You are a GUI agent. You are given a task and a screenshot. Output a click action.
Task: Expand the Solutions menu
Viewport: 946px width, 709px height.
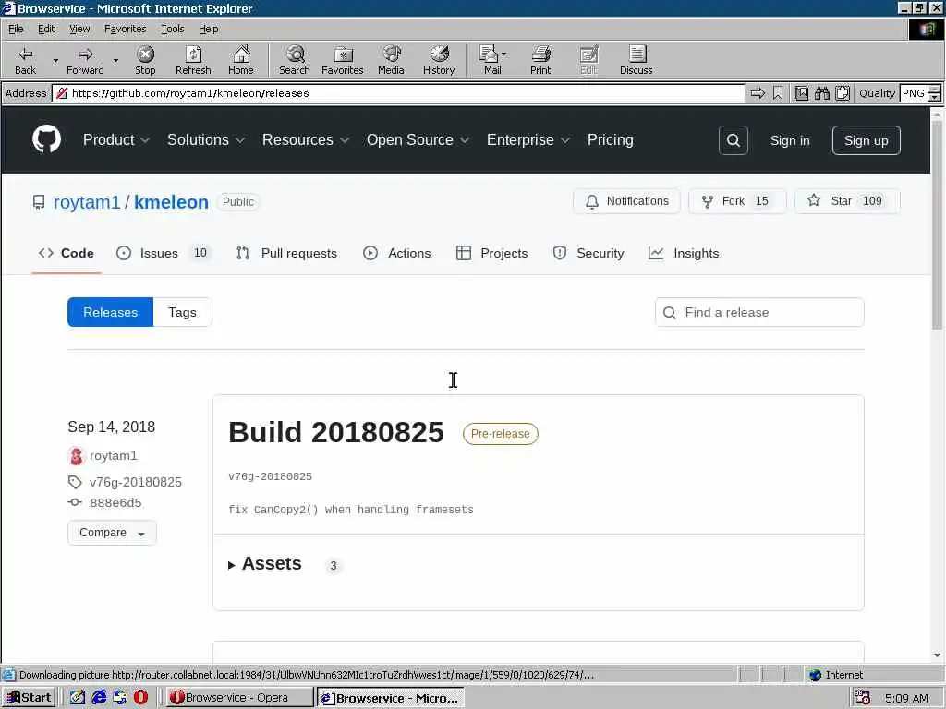pos(206,140)
